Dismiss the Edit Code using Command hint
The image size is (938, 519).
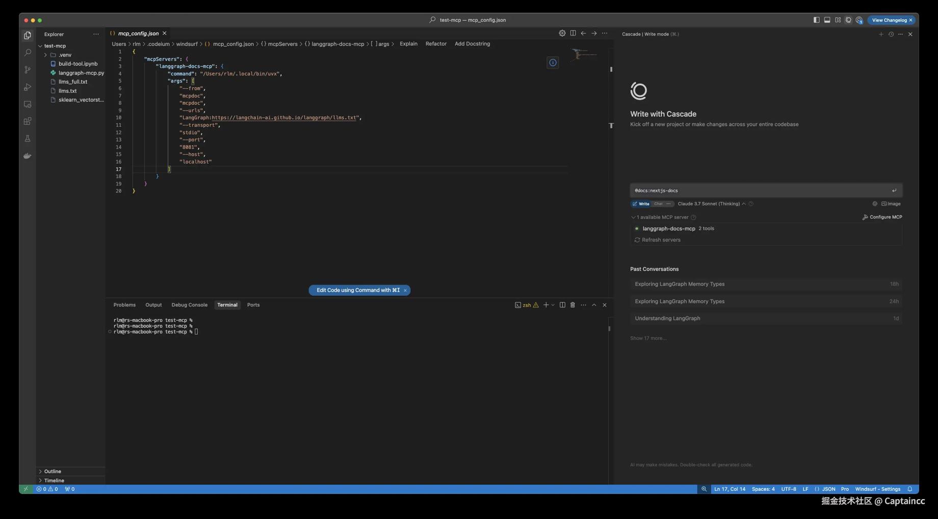coord(405,291)
